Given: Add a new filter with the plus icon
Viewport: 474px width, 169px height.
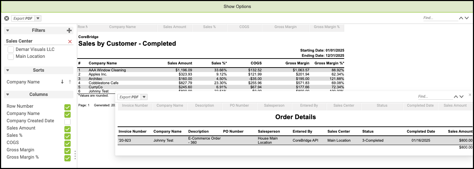Looking at the screenshot, I should coord(69,30).
